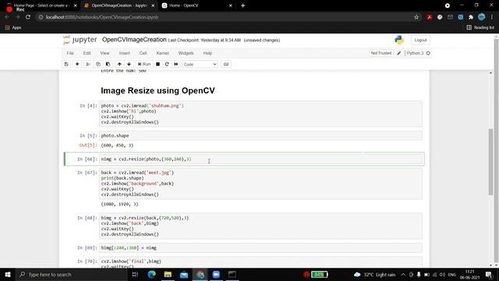Select cell In [69] bimg assignment
This screenshot has width=499, height=281.
coord(260,248)
